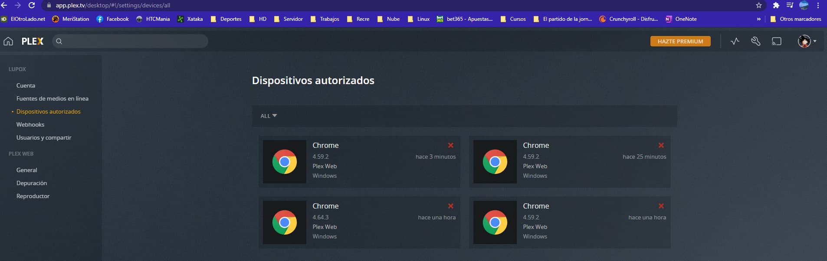Open Depuración settings
The width and height of the screenshot is (827, 261).
point(32,183)
